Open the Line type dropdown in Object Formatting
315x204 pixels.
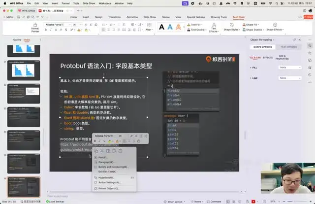pyautogui.click(x=290, y=78)
